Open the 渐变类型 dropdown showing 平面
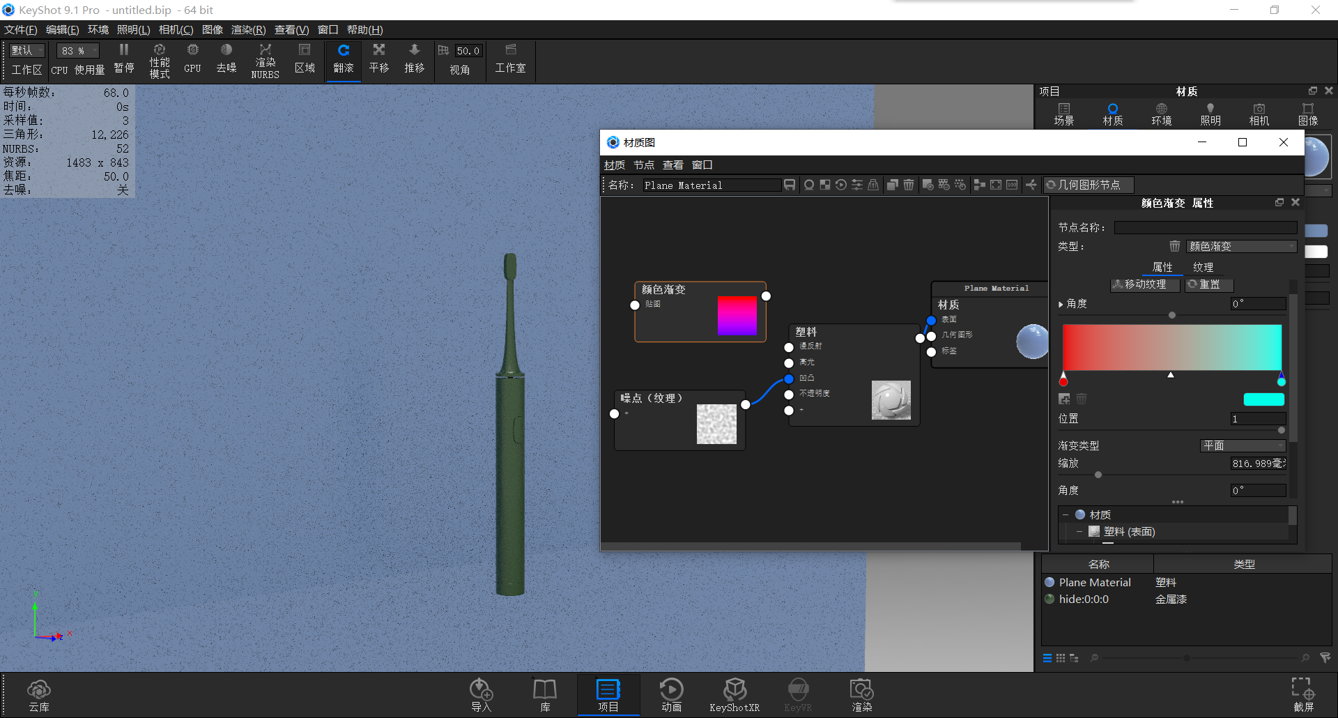 click(x=1243, y=445)
